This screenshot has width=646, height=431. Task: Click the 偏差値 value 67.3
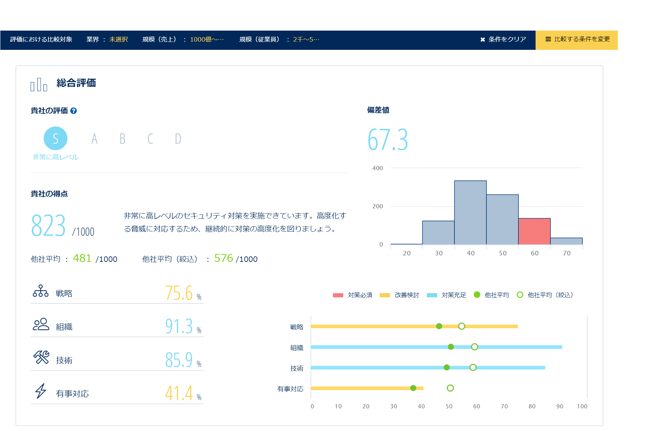click(388, 140)
